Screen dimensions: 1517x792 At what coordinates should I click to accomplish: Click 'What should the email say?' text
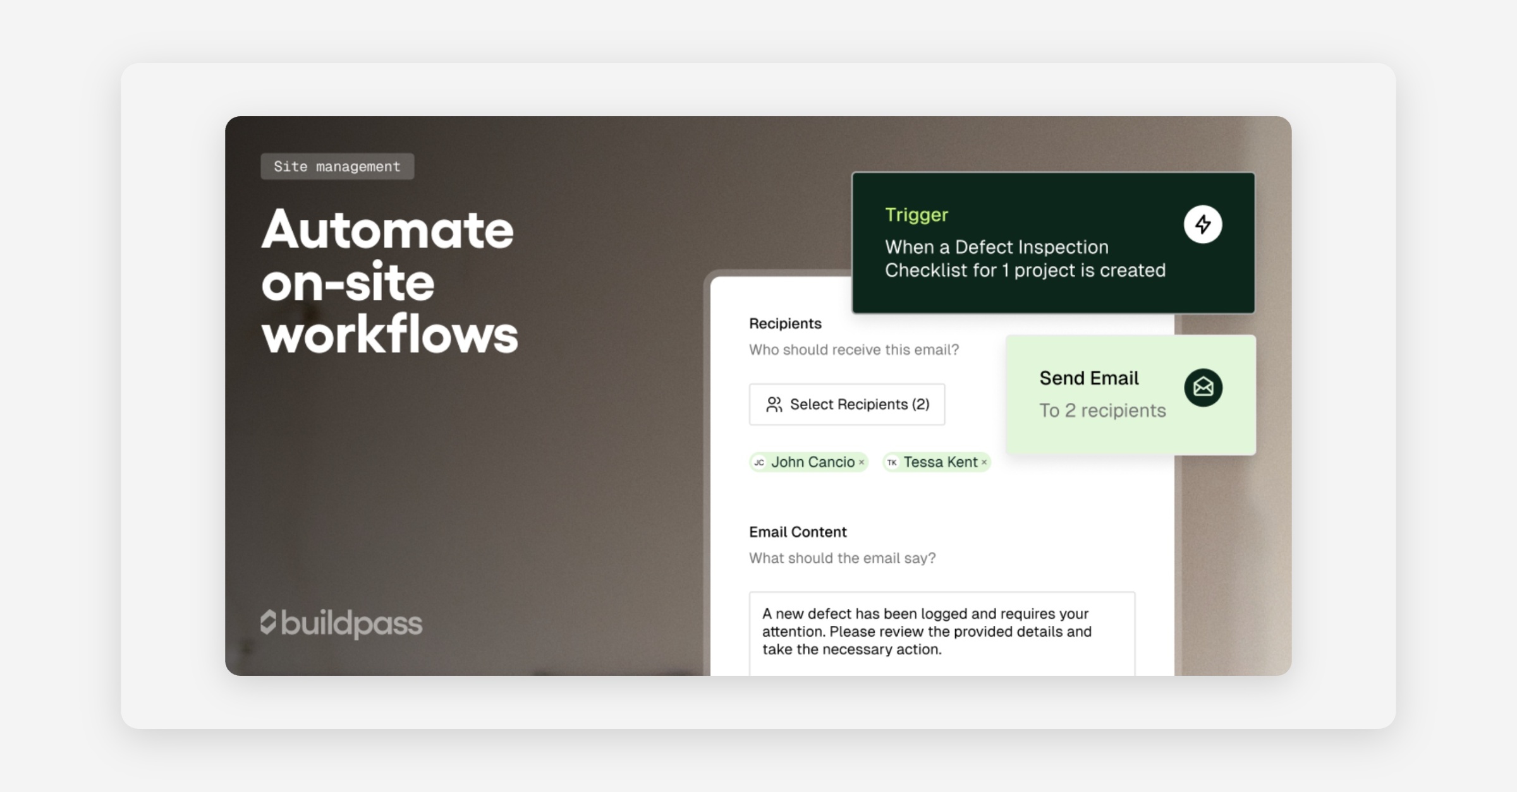[843, 558]
